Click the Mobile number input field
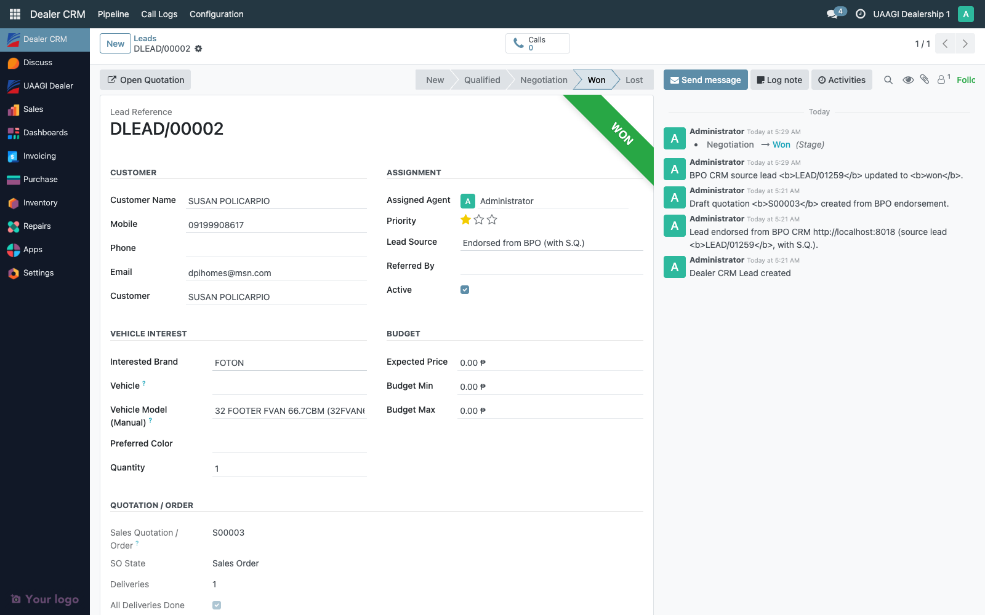Screen dimensions: 985x615 (x=276, y=225)
